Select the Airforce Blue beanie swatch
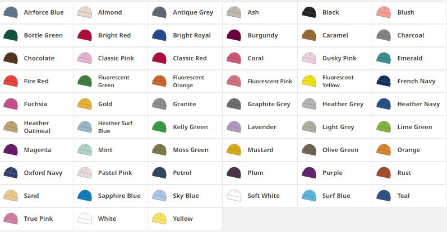Image resolution: width=447 pixels, height=232 pixels. [x=11, y=12]
